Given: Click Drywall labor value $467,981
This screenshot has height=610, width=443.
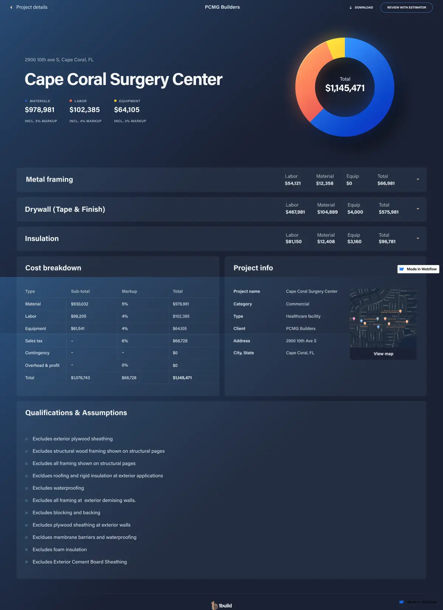Looking at the screenshot, I should [x=295, y=212].
